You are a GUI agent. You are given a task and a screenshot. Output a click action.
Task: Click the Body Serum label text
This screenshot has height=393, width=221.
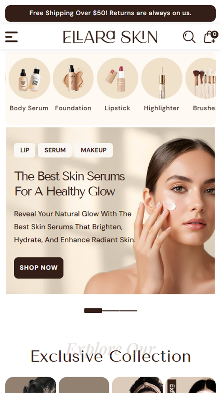click(x=29, y=108)
